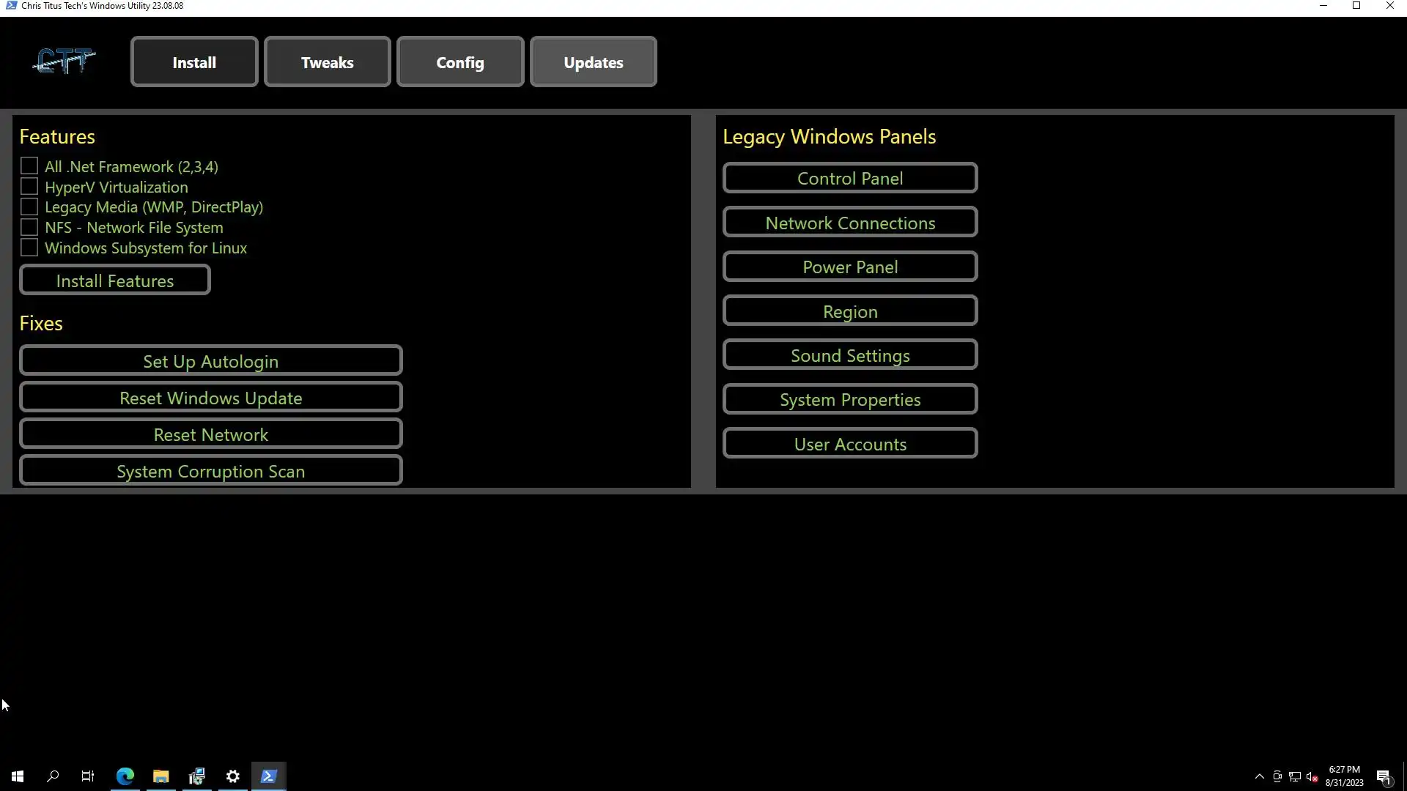Open the Network Connections panel
Viewport: 1407px width, 791px height.
pyautogui.click(x=850, y=223)
